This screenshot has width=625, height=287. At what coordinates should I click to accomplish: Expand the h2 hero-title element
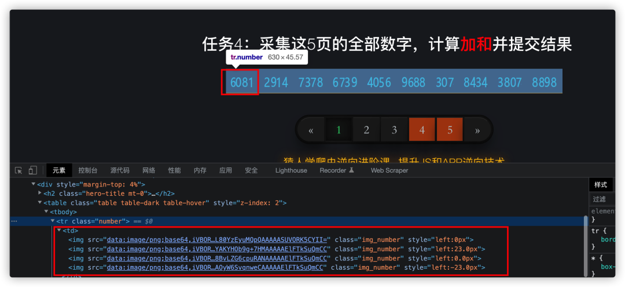[x=40, y=193]
